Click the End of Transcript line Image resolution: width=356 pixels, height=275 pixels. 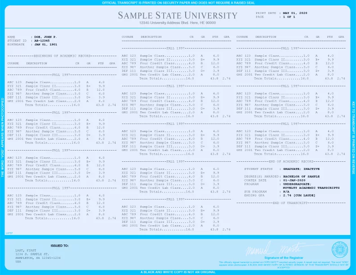click(291, 203)
